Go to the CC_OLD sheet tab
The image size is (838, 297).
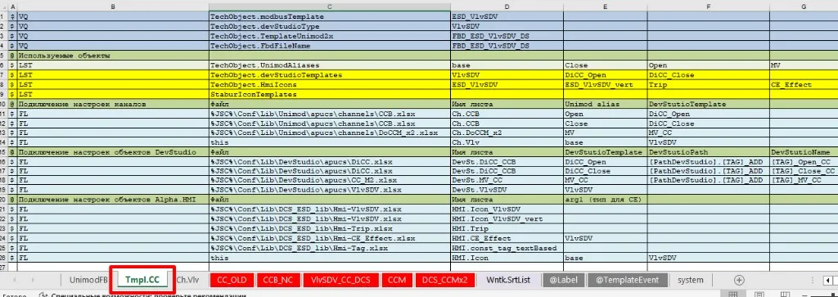point(232,279)
